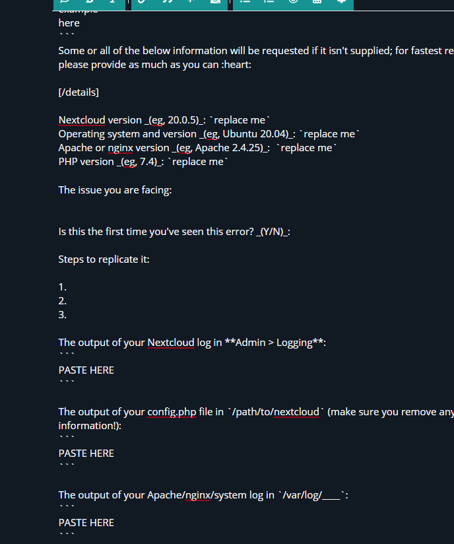Viewport: 454px width, 544px height.
Task: Insert a bulleted list from the toolbar
Action: [245, 1]
